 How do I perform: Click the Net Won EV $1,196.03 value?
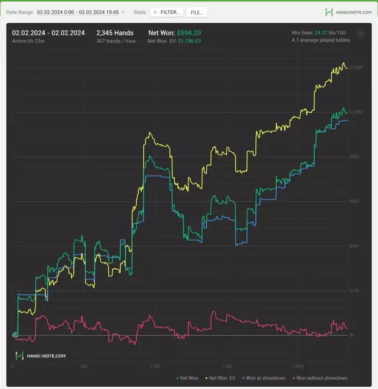(x=190, y=41)
